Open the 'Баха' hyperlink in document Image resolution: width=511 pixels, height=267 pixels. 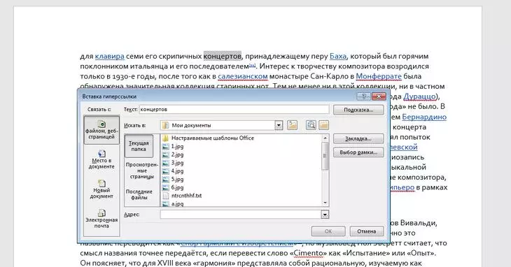pyautogui.click(x=338, y=56)
